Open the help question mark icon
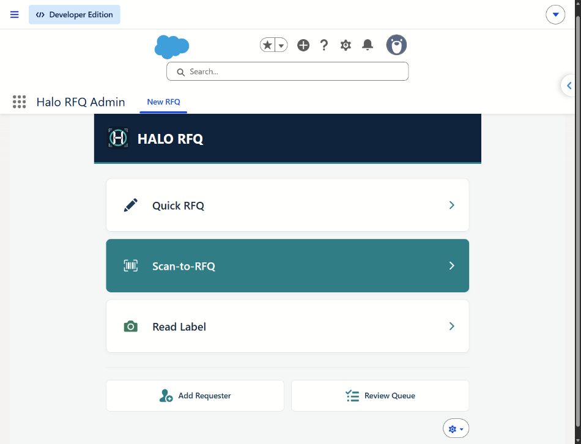The image size is (581, 444). [324, 45]
